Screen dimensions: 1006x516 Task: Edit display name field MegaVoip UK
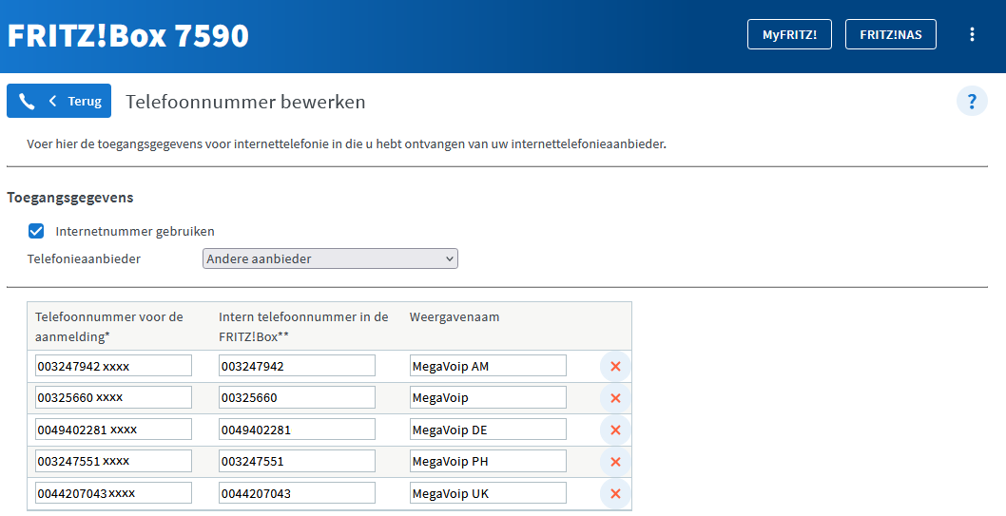pyautogui.click(x=488, y=493)
